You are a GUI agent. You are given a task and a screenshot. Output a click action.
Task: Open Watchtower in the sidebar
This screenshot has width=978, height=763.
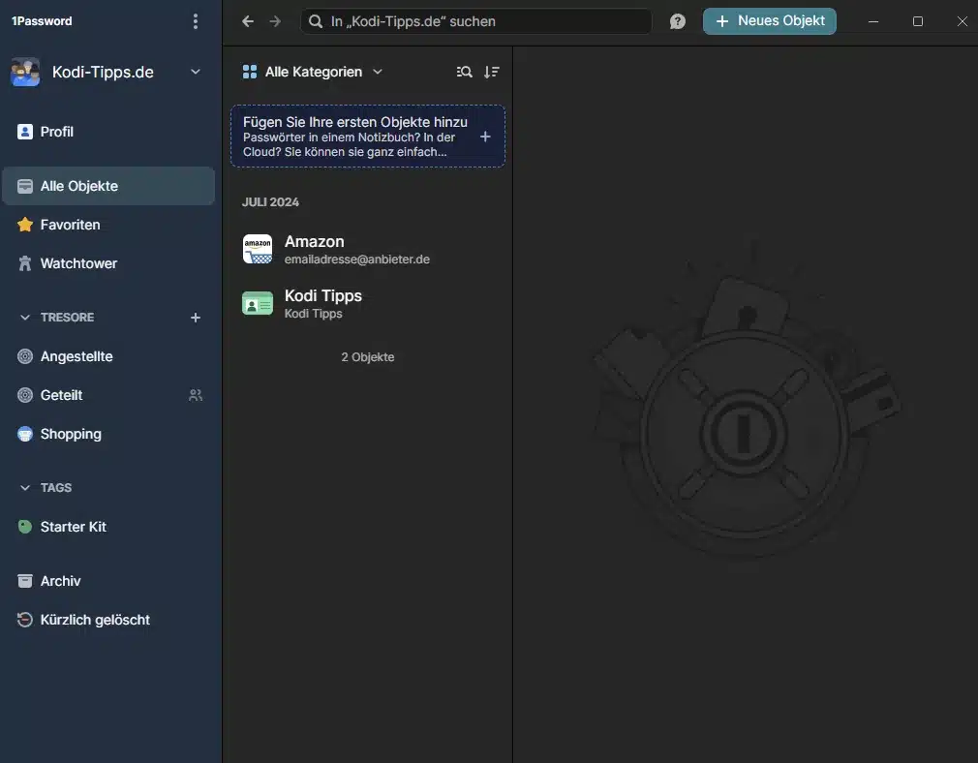point(108,263)
